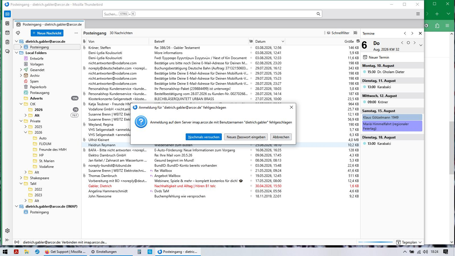Expand the Gesendet folder

[21, 70]
